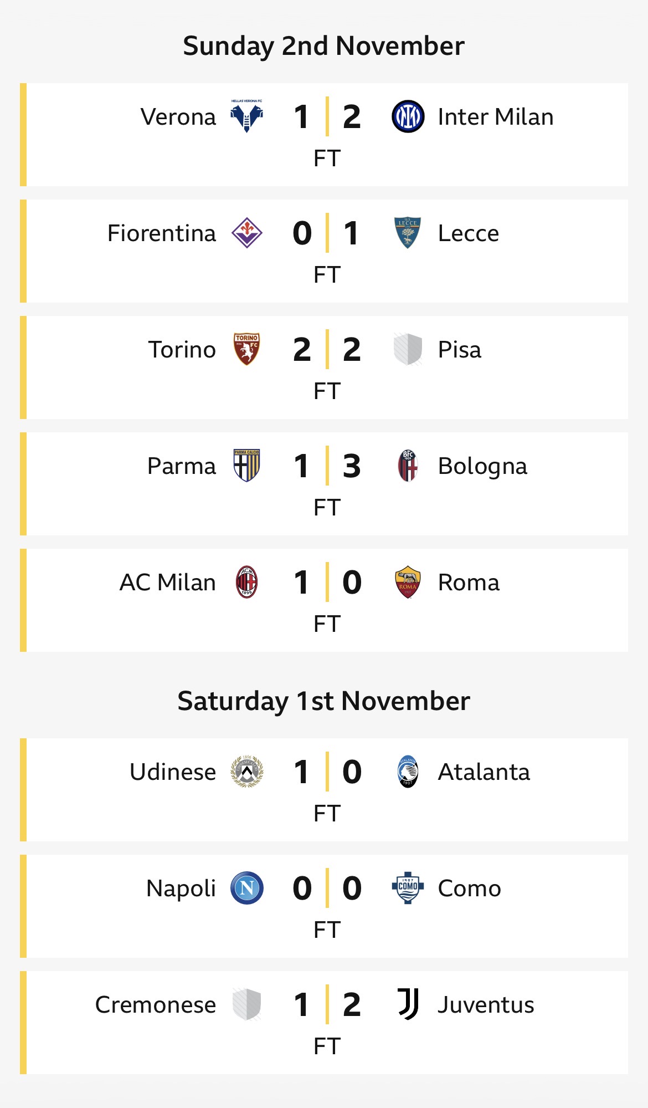Screen dimensions: 648x1108
Task: Tap the Parma Calcio shield badge
Action: [x=246, y=466]
